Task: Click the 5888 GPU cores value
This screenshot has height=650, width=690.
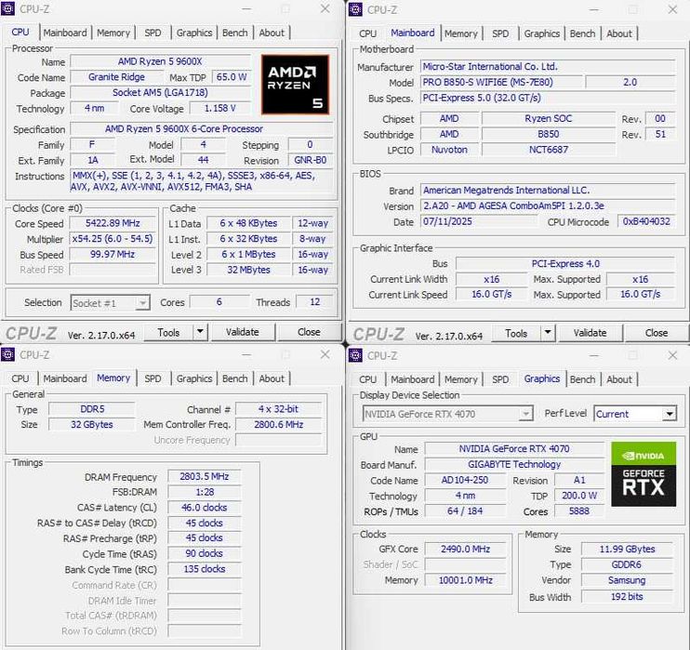Action: [x=579, y=511]
